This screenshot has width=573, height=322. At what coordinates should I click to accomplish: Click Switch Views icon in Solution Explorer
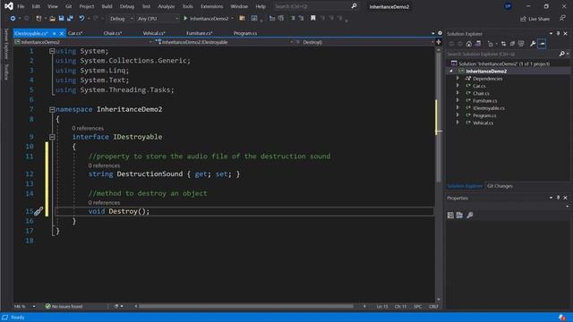click(x=477, y=44)
